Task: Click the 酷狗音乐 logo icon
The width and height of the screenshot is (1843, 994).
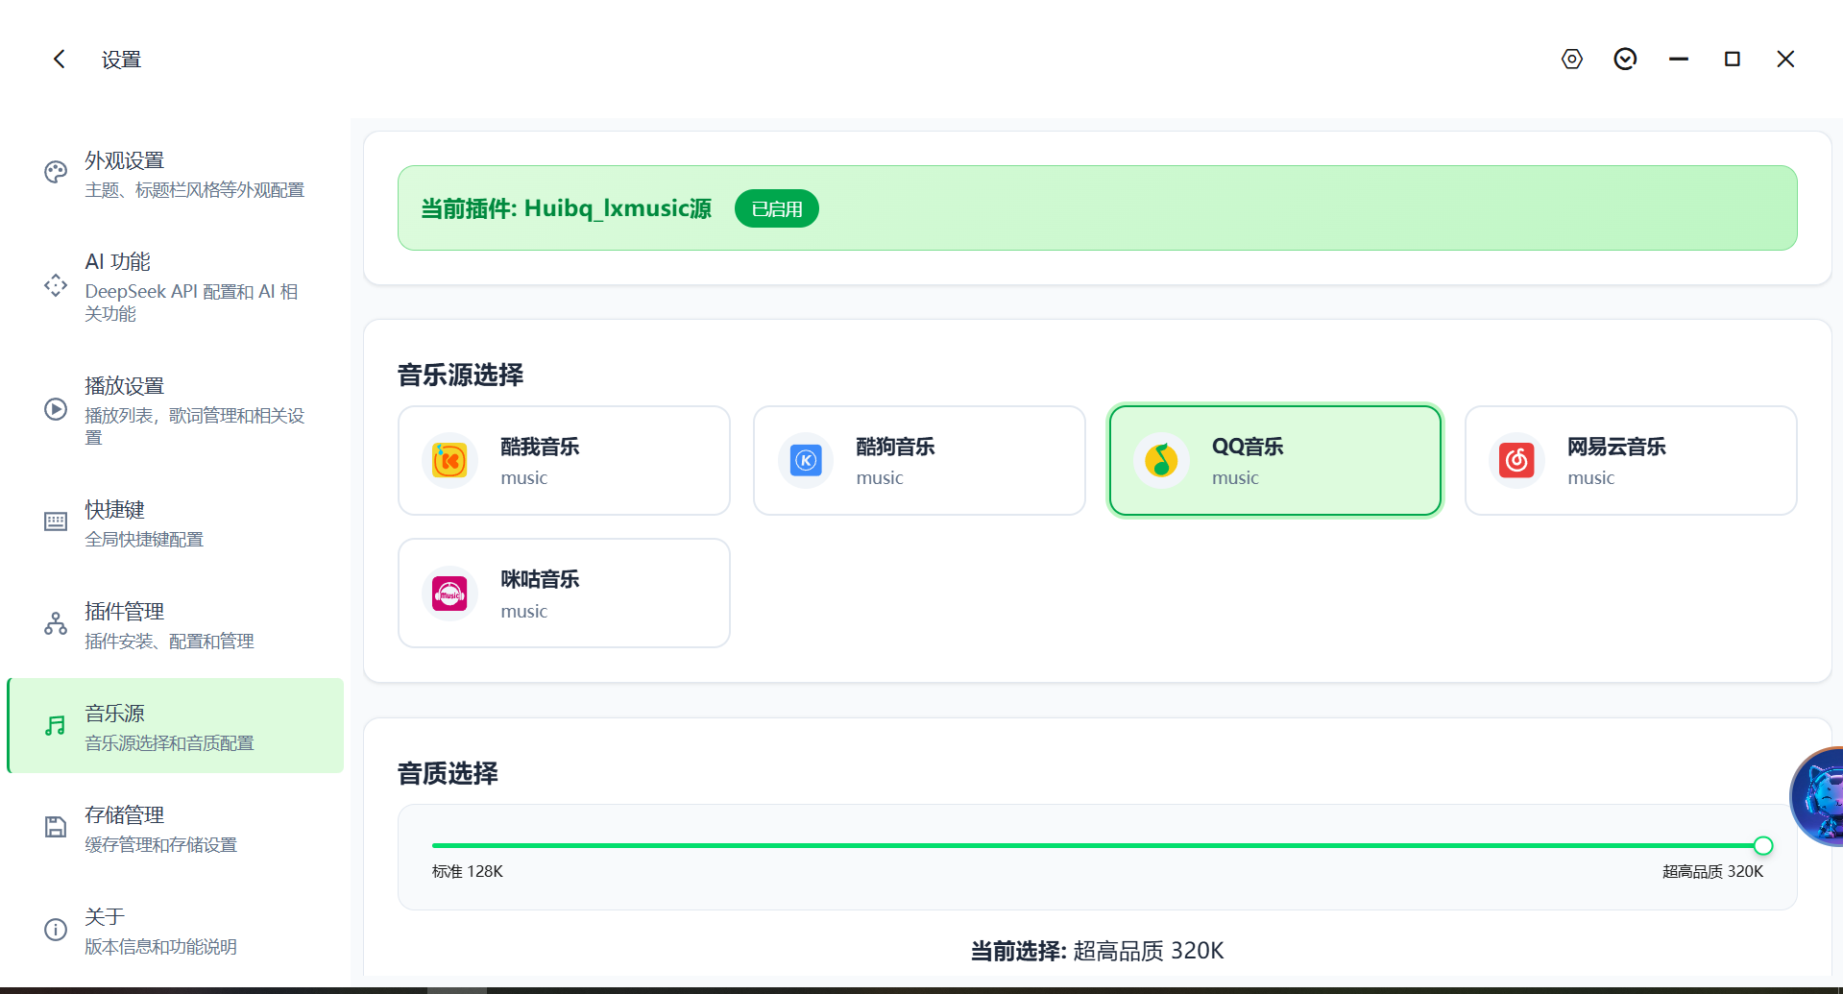Action: [806, 460]
